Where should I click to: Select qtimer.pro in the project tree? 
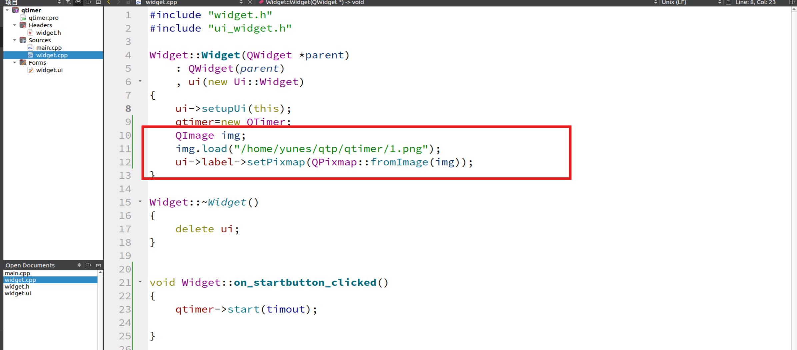click(43, 18)
